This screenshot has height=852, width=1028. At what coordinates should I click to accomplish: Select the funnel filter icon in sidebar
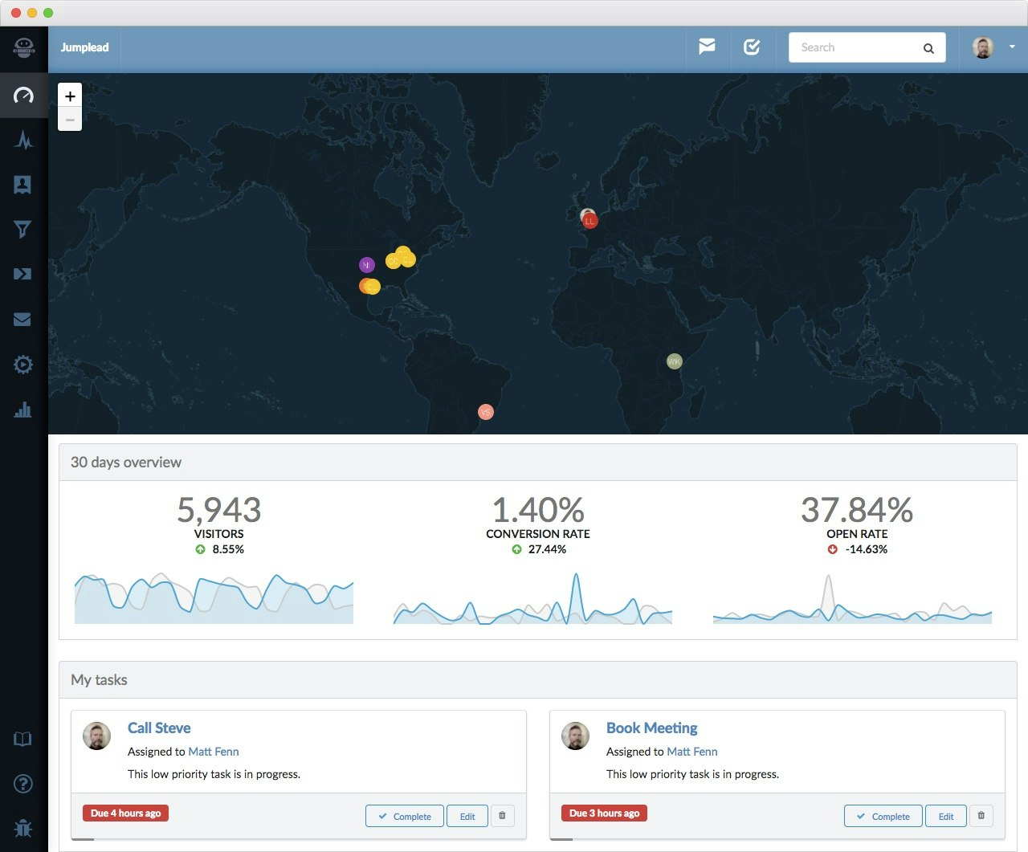[x=23, y=230]
